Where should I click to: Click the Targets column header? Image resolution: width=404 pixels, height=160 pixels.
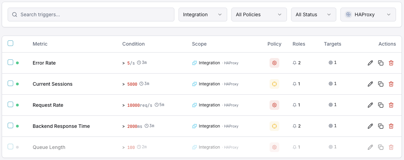[333, 44]
